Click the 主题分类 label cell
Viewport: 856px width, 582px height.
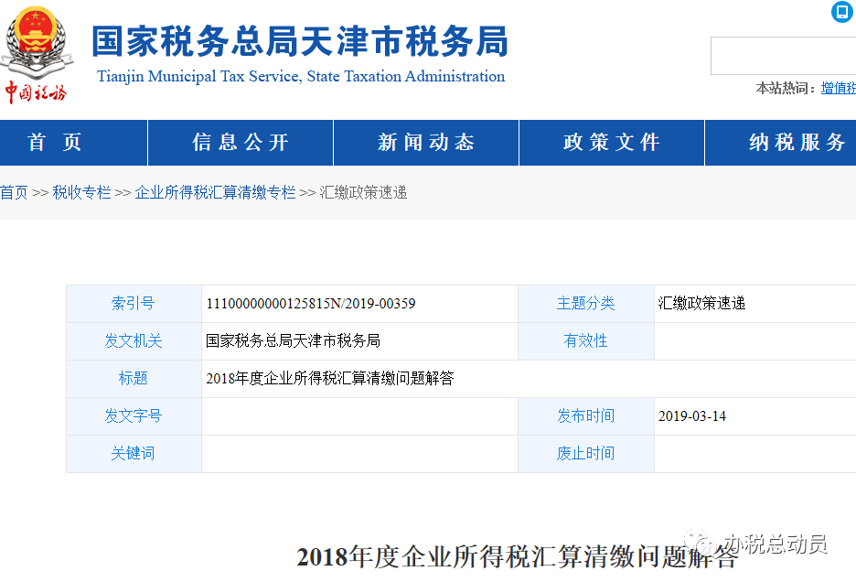[x=586, y=303]
